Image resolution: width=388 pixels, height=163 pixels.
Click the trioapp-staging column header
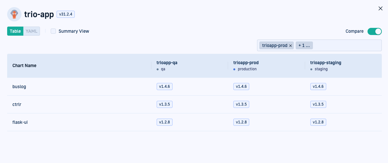pos(326,63)
